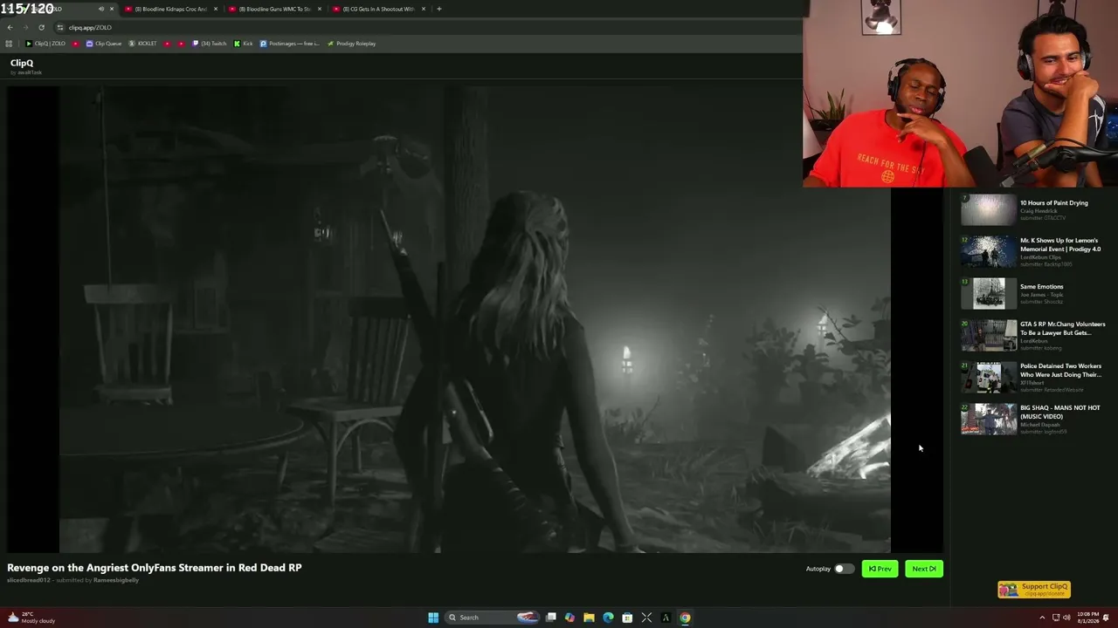
Task: Open the weather widget showing Mostly cloudy
Action: pyautogui.click(x=31, y=618)
